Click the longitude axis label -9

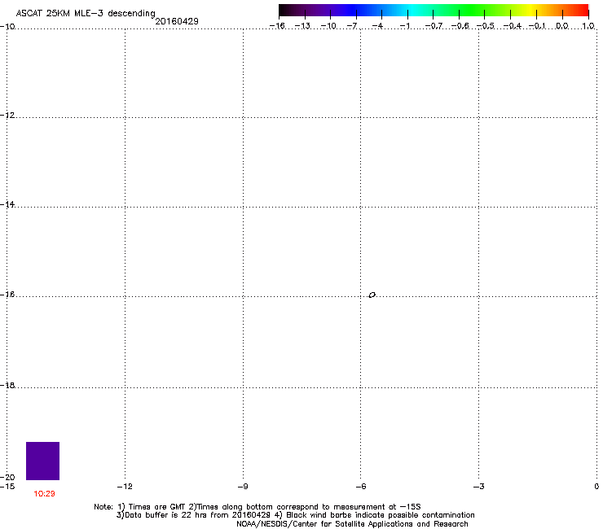[243, 487]
